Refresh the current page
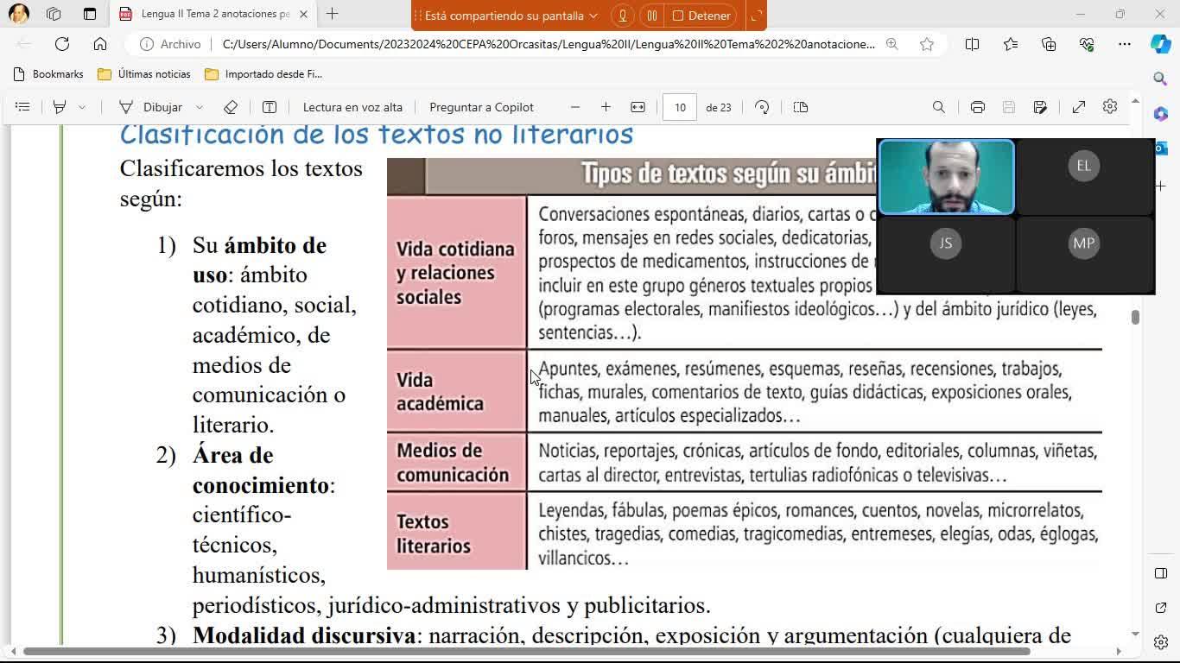 [x=62, y=44]
